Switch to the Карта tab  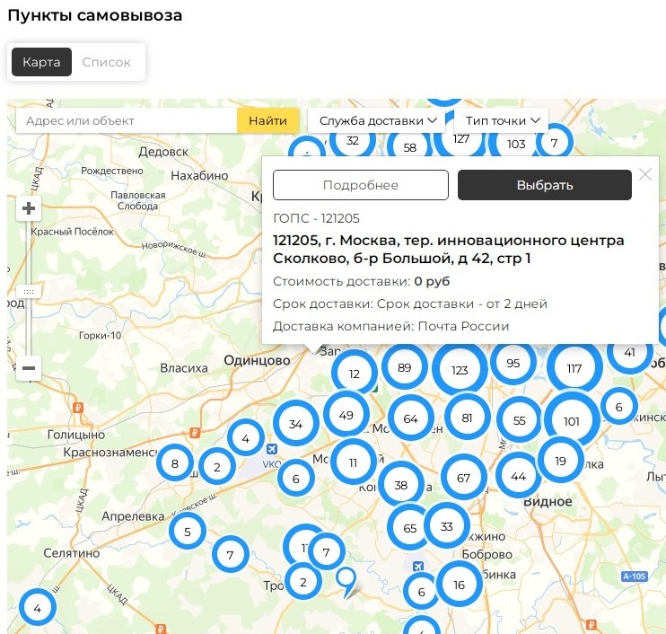pos(41,62)
